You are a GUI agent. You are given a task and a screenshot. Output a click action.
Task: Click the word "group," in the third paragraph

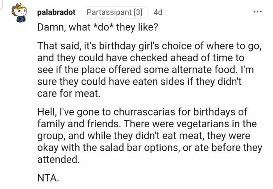tap(50, 136)
